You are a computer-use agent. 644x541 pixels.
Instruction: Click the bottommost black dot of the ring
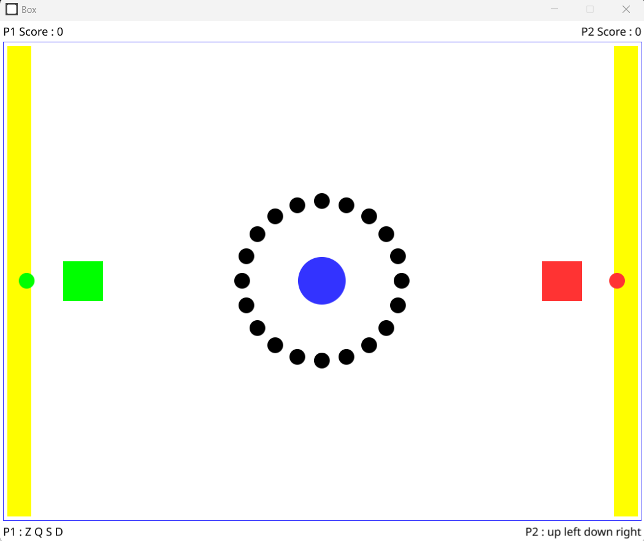coord(321,361)
